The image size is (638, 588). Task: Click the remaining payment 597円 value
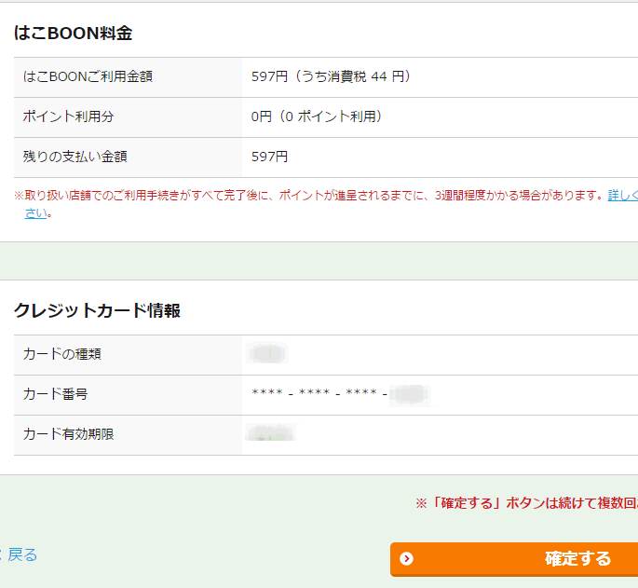pos(270,157)
